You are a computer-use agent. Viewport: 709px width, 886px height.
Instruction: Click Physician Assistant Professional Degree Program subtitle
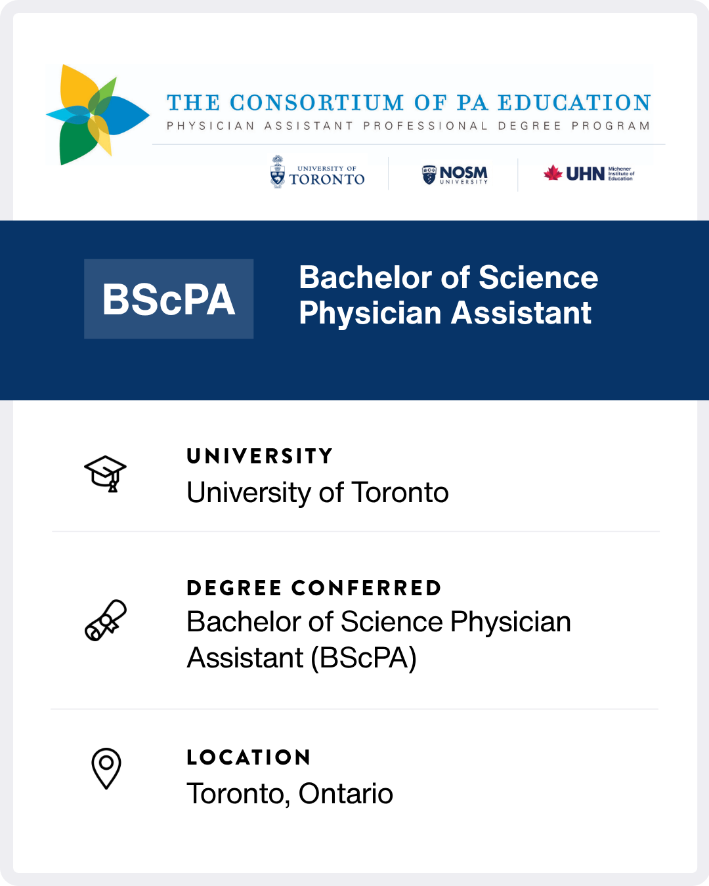click(x=408, y=126)
